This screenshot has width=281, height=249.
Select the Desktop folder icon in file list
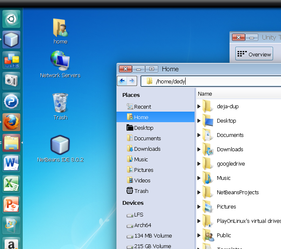tap(208, 120)
